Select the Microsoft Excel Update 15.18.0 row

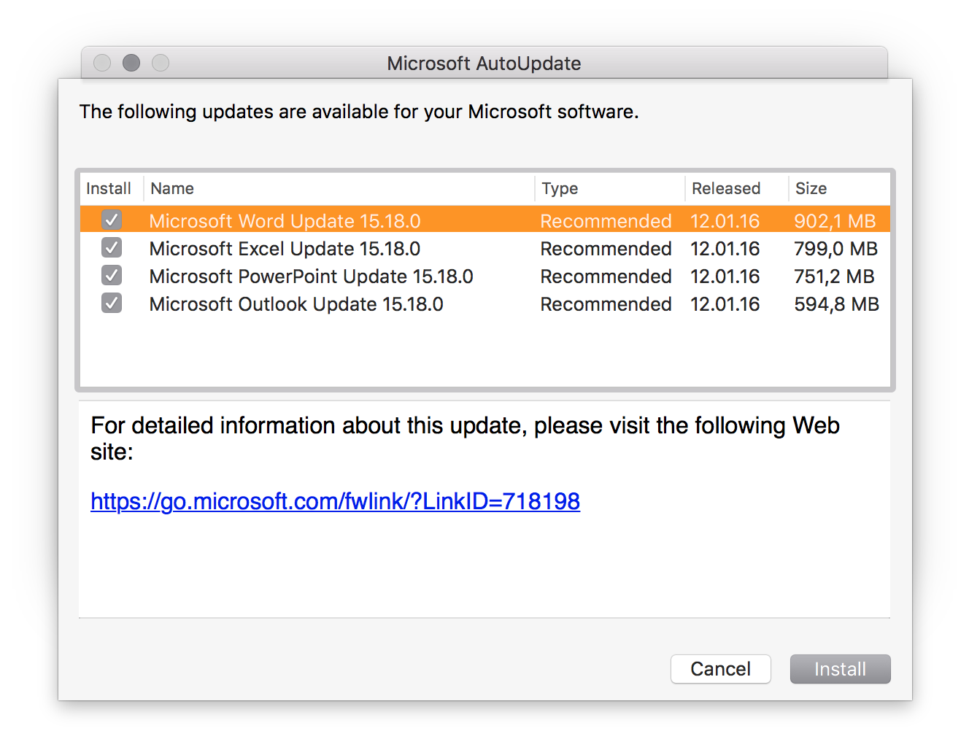(485, 248)
